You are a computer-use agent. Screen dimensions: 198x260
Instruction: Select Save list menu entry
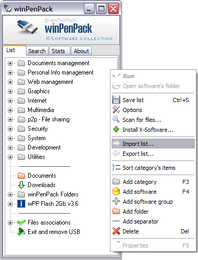(x=154, y=100)
